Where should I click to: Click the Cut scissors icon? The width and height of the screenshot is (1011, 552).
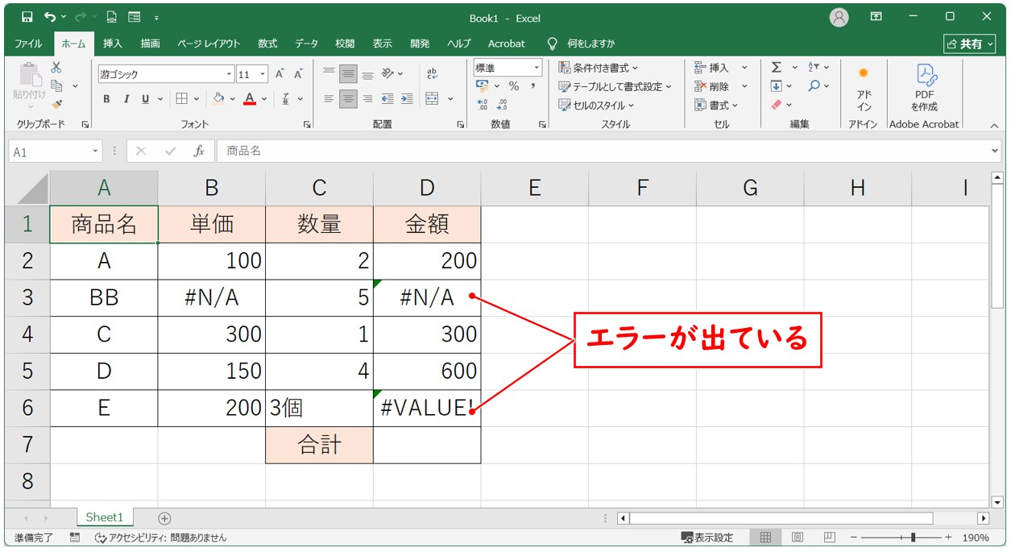(56, 68)
